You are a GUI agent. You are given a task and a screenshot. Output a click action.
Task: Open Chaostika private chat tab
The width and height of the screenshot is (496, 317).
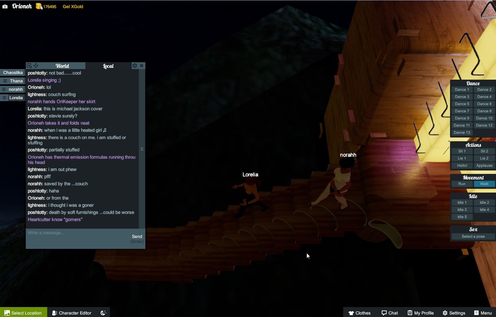point(13,72)
